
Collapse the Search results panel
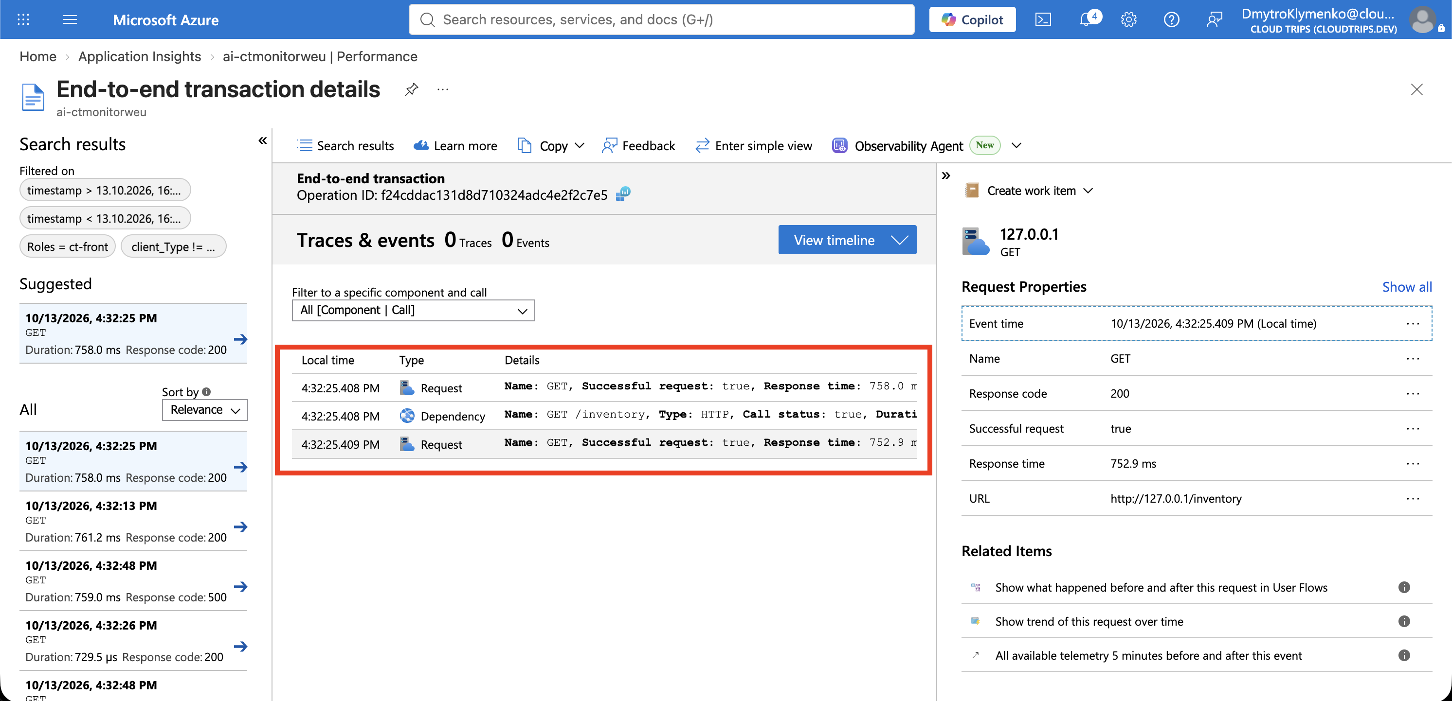tap(262, 140)
